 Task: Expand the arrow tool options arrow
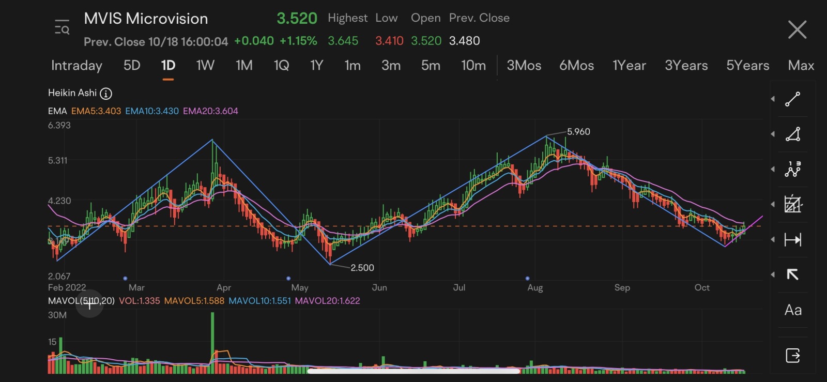point(773,274)
